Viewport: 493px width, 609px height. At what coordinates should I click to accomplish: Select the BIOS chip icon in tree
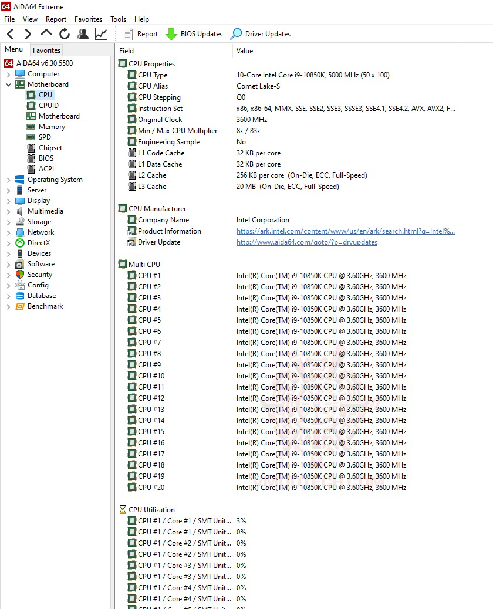[x=31, y=158]
